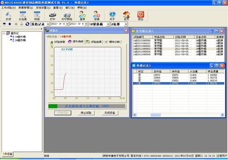228x160 pixels.
Task: Click the 试验编号 column header
Action: click(x=142, y=37)
